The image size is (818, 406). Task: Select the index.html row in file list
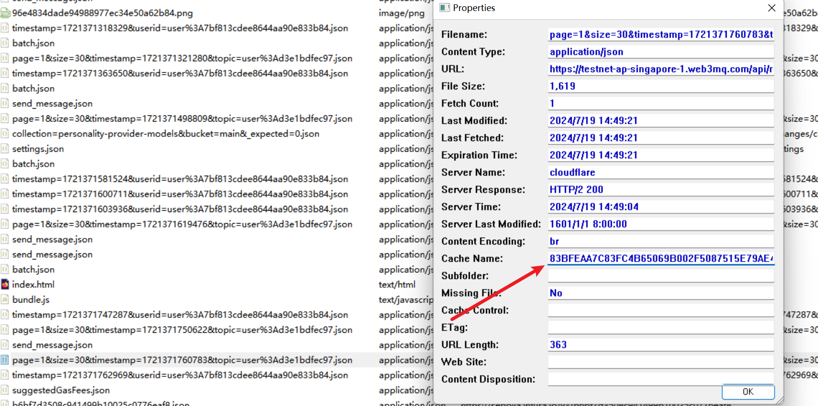33,284
